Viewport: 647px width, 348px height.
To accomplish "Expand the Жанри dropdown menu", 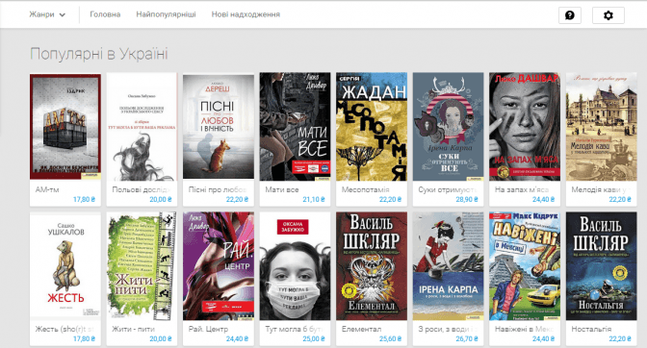I will click(x=47, y=14).
